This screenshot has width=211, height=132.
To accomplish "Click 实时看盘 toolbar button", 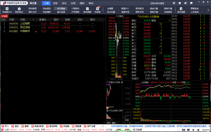I will point(61,8).
